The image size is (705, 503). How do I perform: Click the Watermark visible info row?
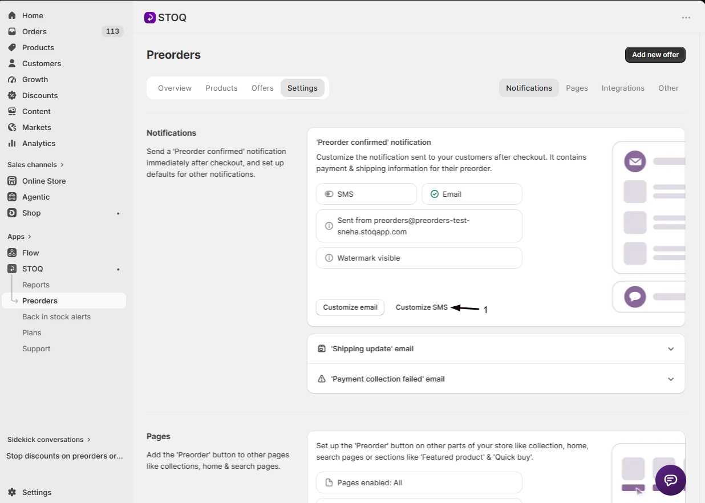pos(419,258)
